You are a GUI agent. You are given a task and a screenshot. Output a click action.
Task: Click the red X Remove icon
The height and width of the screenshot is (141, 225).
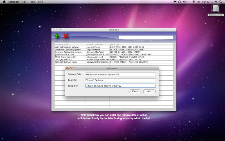click(x=66, y=36)
